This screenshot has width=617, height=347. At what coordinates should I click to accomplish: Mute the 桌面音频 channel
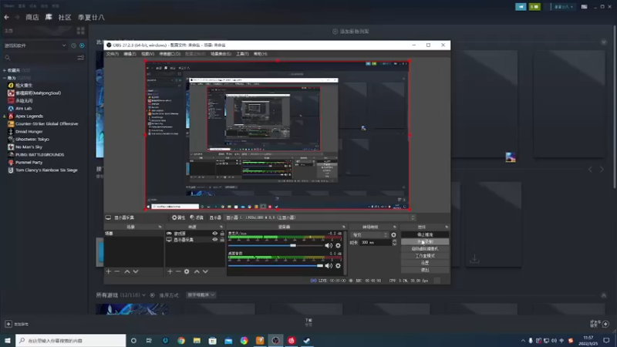tap(329, 266)
